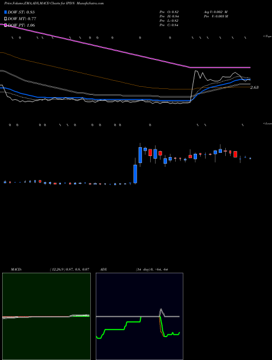Viewport: 272px width, 360px height.
Task: Select the 'DOW ST: 0.83' legend label
Action: click(x=21, y=12)
